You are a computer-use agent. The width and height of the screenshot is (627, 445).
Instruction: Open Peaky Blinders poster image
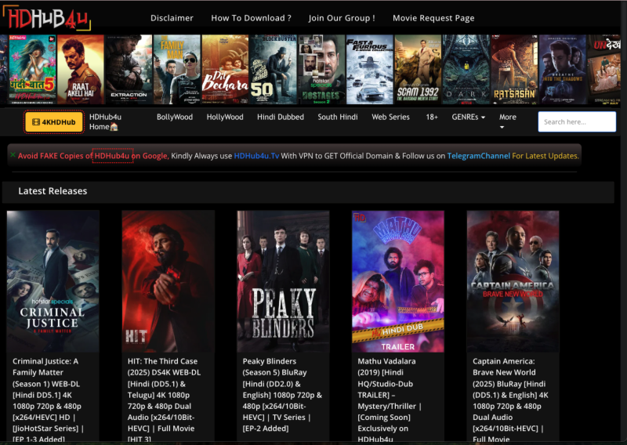(x=283, y=281)
